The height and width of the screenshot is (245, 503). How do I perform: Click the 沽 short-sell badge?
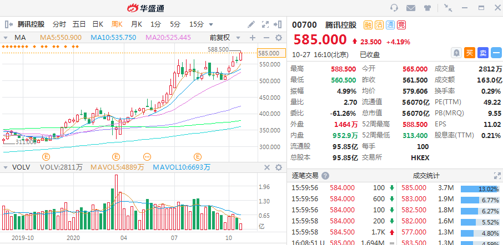click(x=379, y=24)
